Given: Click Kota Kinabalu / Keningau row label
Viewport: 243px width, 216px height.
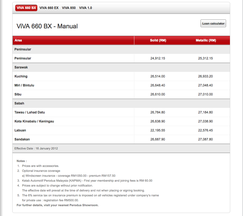Looking at the screenshot, I should point(34,121).
